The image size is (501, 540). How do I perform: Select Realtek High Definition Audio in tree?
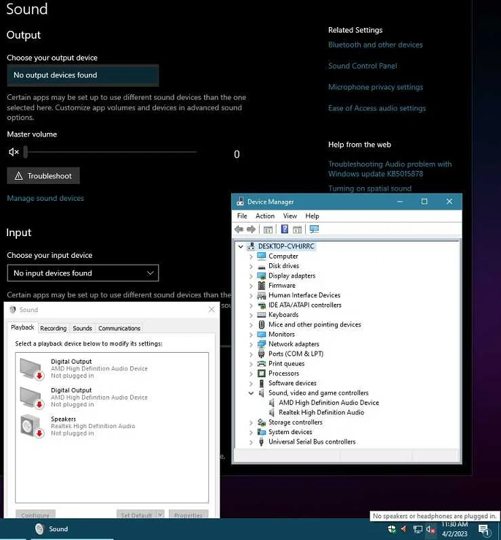tap(321, 412)
